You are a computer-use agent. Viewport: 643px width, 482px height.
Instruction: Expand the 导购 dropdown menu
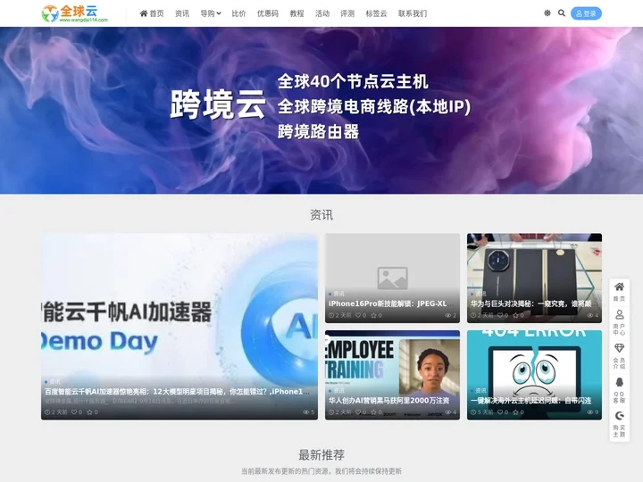(211, 13)
